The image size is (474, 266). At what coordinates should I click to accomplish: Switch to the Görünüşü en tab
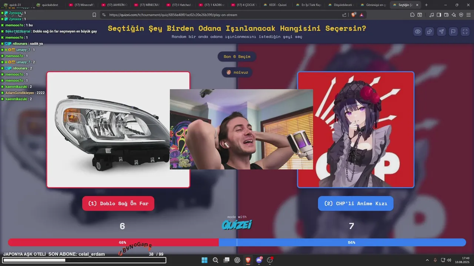point(375,5)
